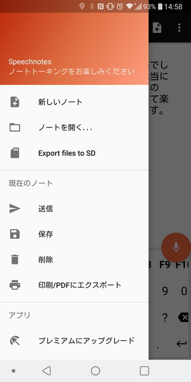This screenshot has height=382, width=191.
Task: Tap the add-note icon in top toolbar
Action: [157, 28]
